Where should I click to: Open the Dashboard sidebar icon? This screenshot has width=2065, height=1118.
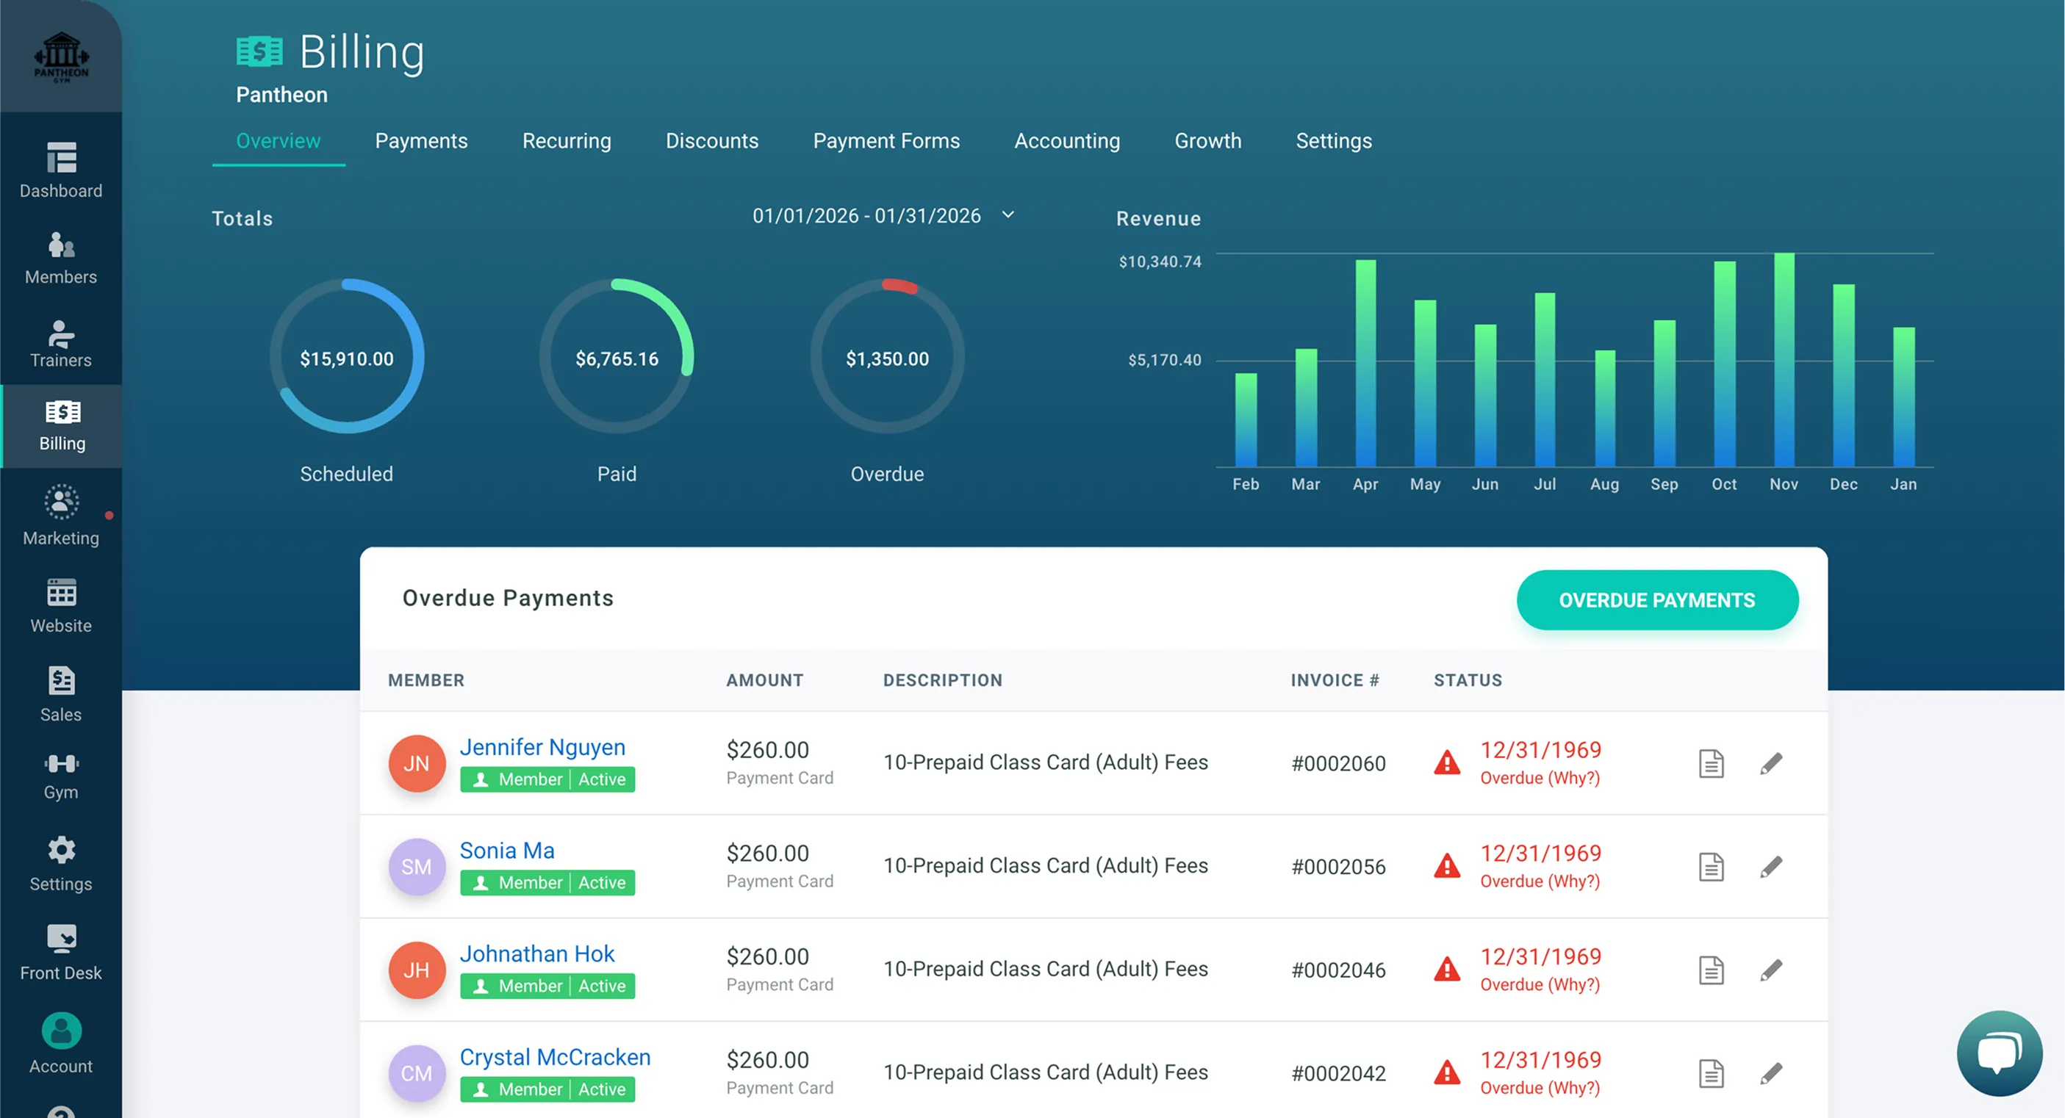tap(61, 158)
